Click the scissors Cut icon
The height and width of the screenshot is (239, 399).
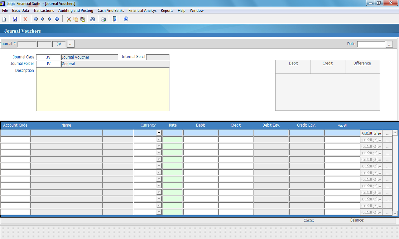coord(69,19)
